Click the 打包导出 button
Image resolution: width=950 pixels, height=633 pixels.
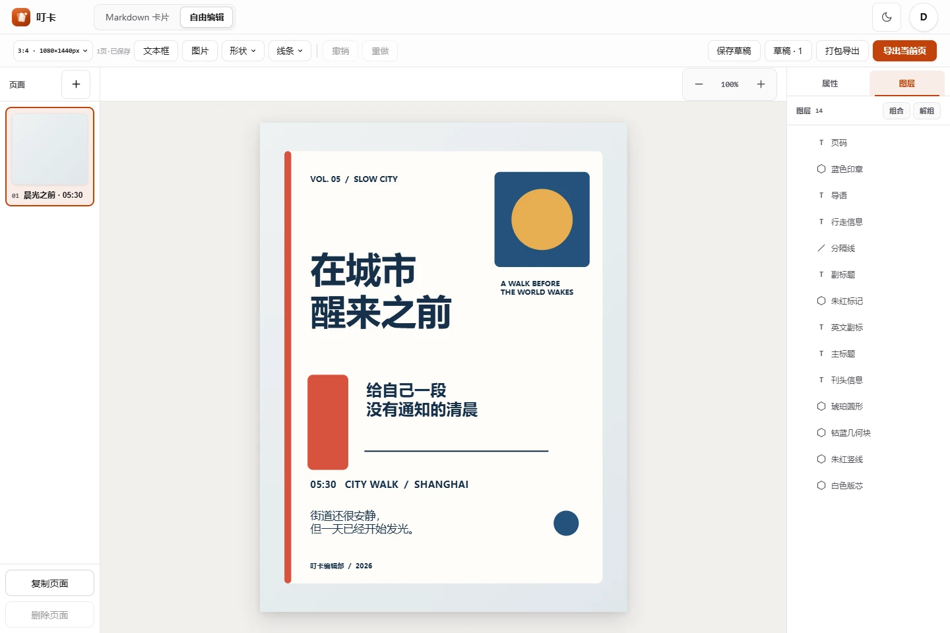[842, 51]
